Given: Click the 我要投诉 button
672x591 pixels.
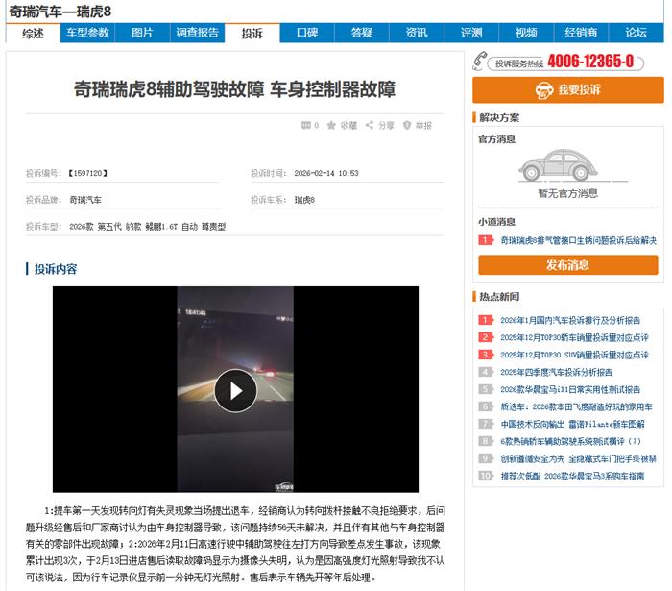Looking at the screenshot, I should pyautogui.click(x=567, y=89).
